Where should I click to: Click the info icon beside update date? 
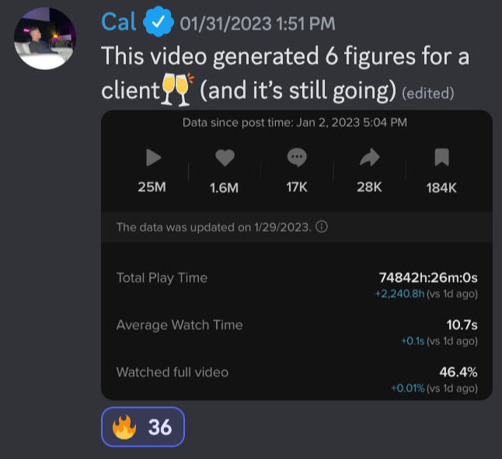coord(322,227)
